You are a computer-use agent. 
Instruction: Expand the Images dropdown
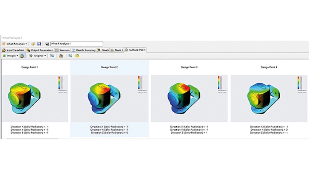pos(10,56)
